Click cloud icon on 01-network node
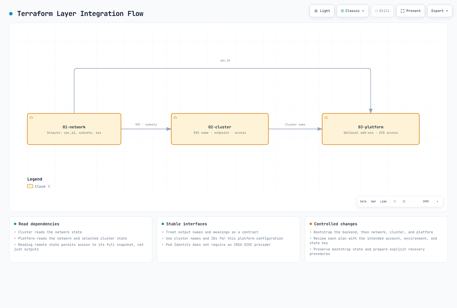This screenshot has height=308, width=457. coord(31,117)
